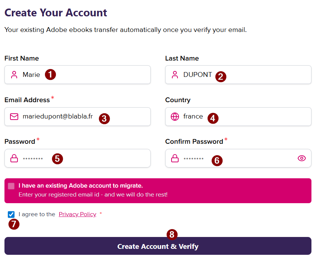This screenshot has height=260, width=320.
Task: Click the padlock icon in Confirm Password field
Action: (175, 158)
